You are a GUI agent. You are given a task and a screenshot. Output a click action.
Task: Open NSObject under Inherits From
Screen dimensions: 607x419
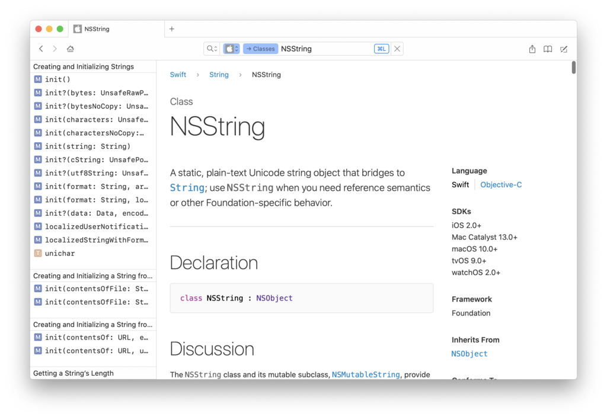click(469, 354)
